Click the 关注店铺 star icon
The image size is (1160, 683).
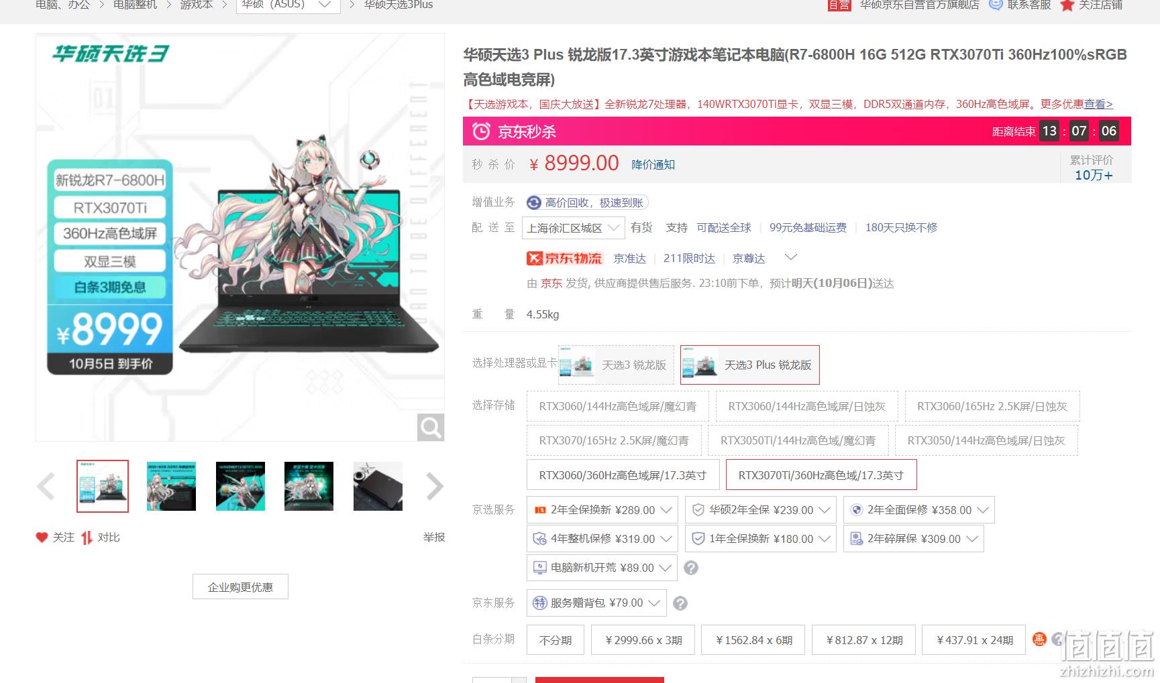(1067, 5)
